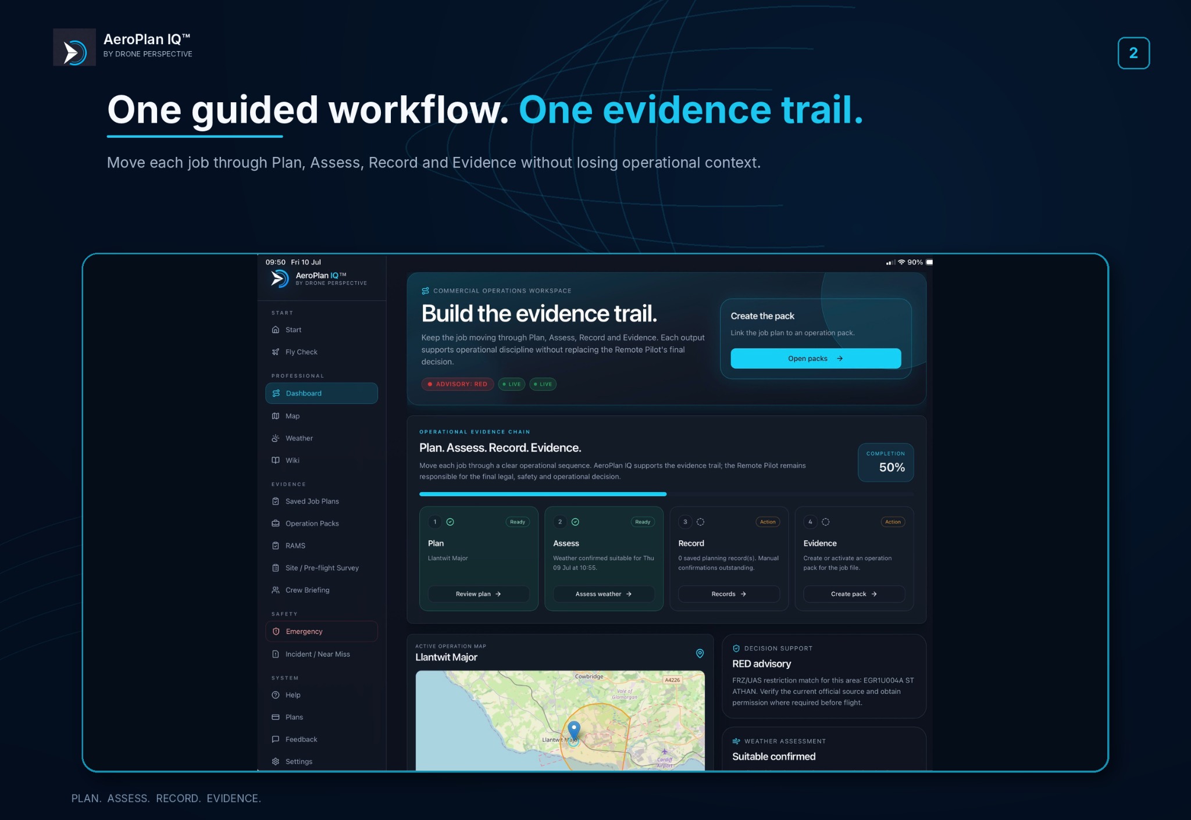Click the green check icon on Plan step
This screenshot has height=820, width=1191.
450,521
